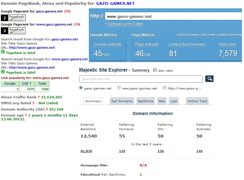Click the Total Links metric label
Image resolution: width=244 pixels, height=180 pixels.
[227, 45]
